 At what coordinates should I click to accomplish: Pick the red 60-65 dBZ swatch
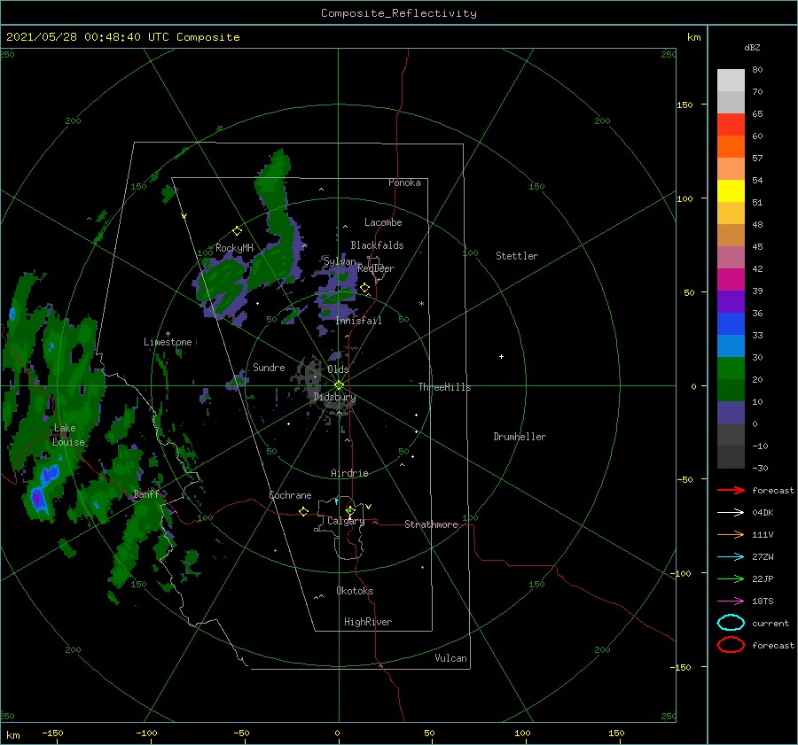pyautogui.click(x=731, y=125)
